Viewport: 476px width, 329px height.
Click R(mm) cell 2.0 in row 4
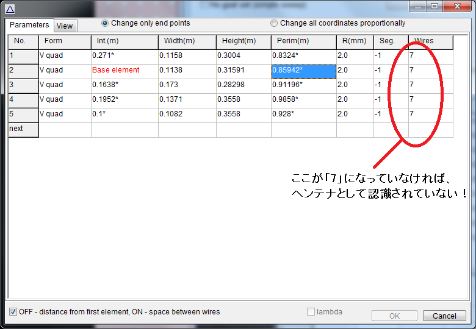pyautogui.click(x=355, y=101)
